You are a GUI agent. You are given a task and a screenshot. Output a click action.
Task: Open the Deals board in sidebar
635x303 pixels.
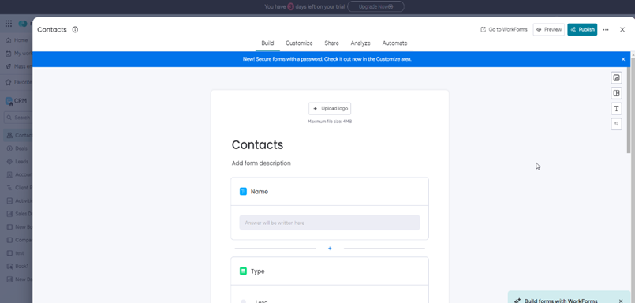pyautogui.click(x=18, y=148)
